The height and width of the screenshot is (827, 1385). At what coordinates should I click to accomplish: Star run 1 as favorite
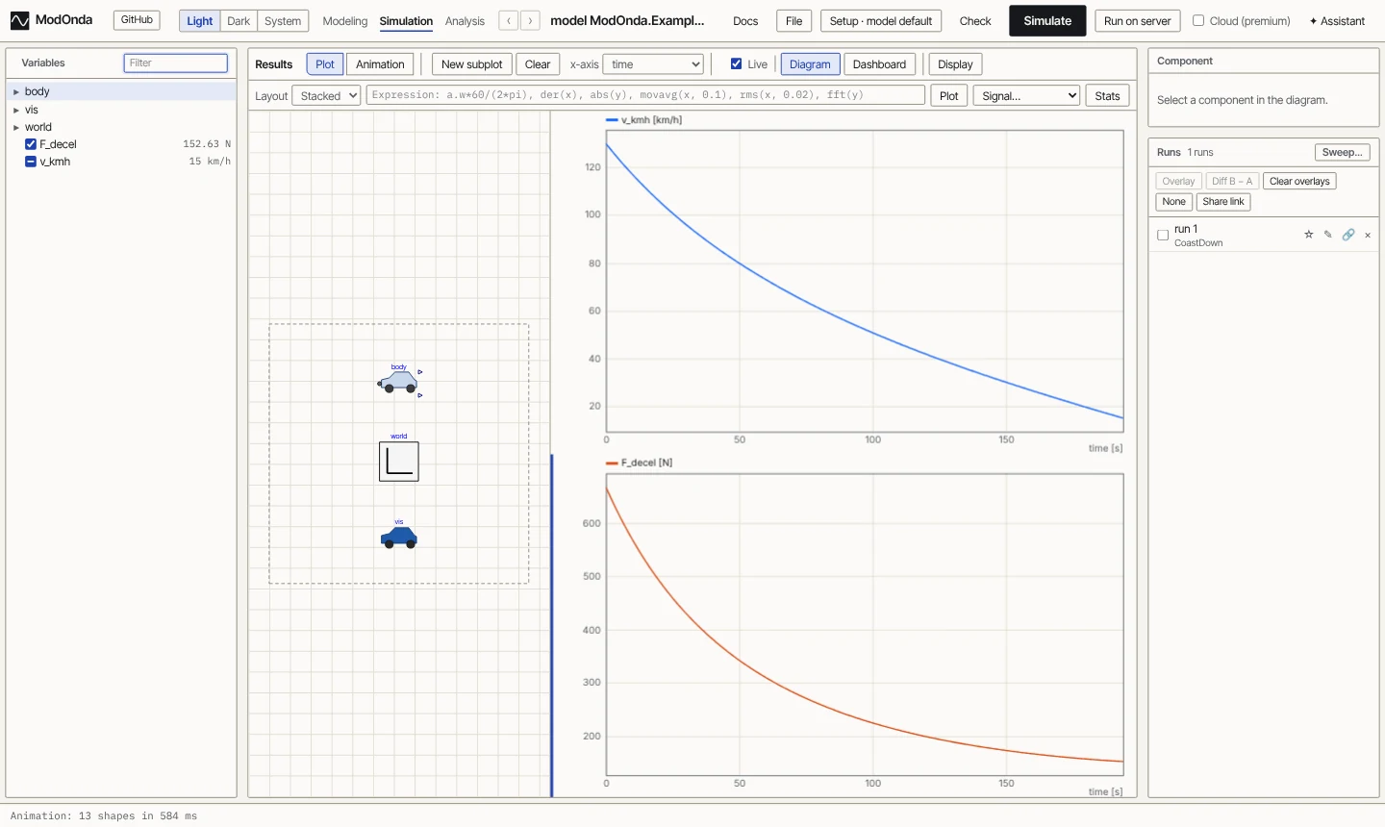pos(1308,235)
